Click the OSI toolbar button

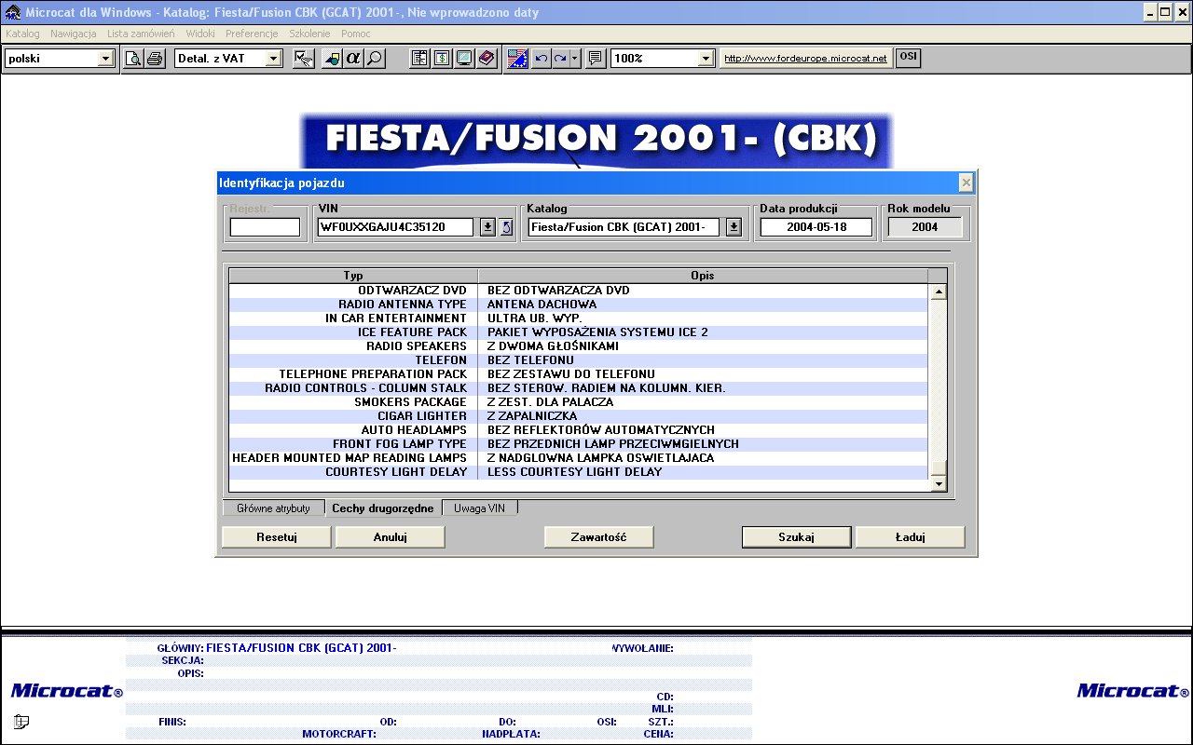[908, 57]
